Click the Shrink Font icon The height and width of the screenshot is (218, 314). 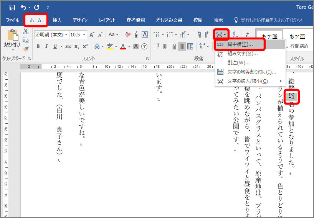100,34
